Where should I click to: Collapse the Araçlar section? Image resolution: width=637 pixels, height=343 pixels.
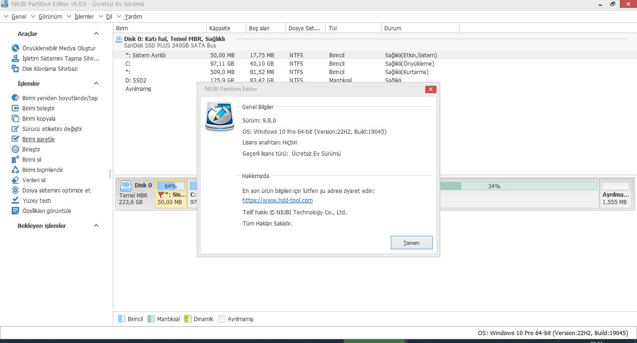tap(96, 34)
